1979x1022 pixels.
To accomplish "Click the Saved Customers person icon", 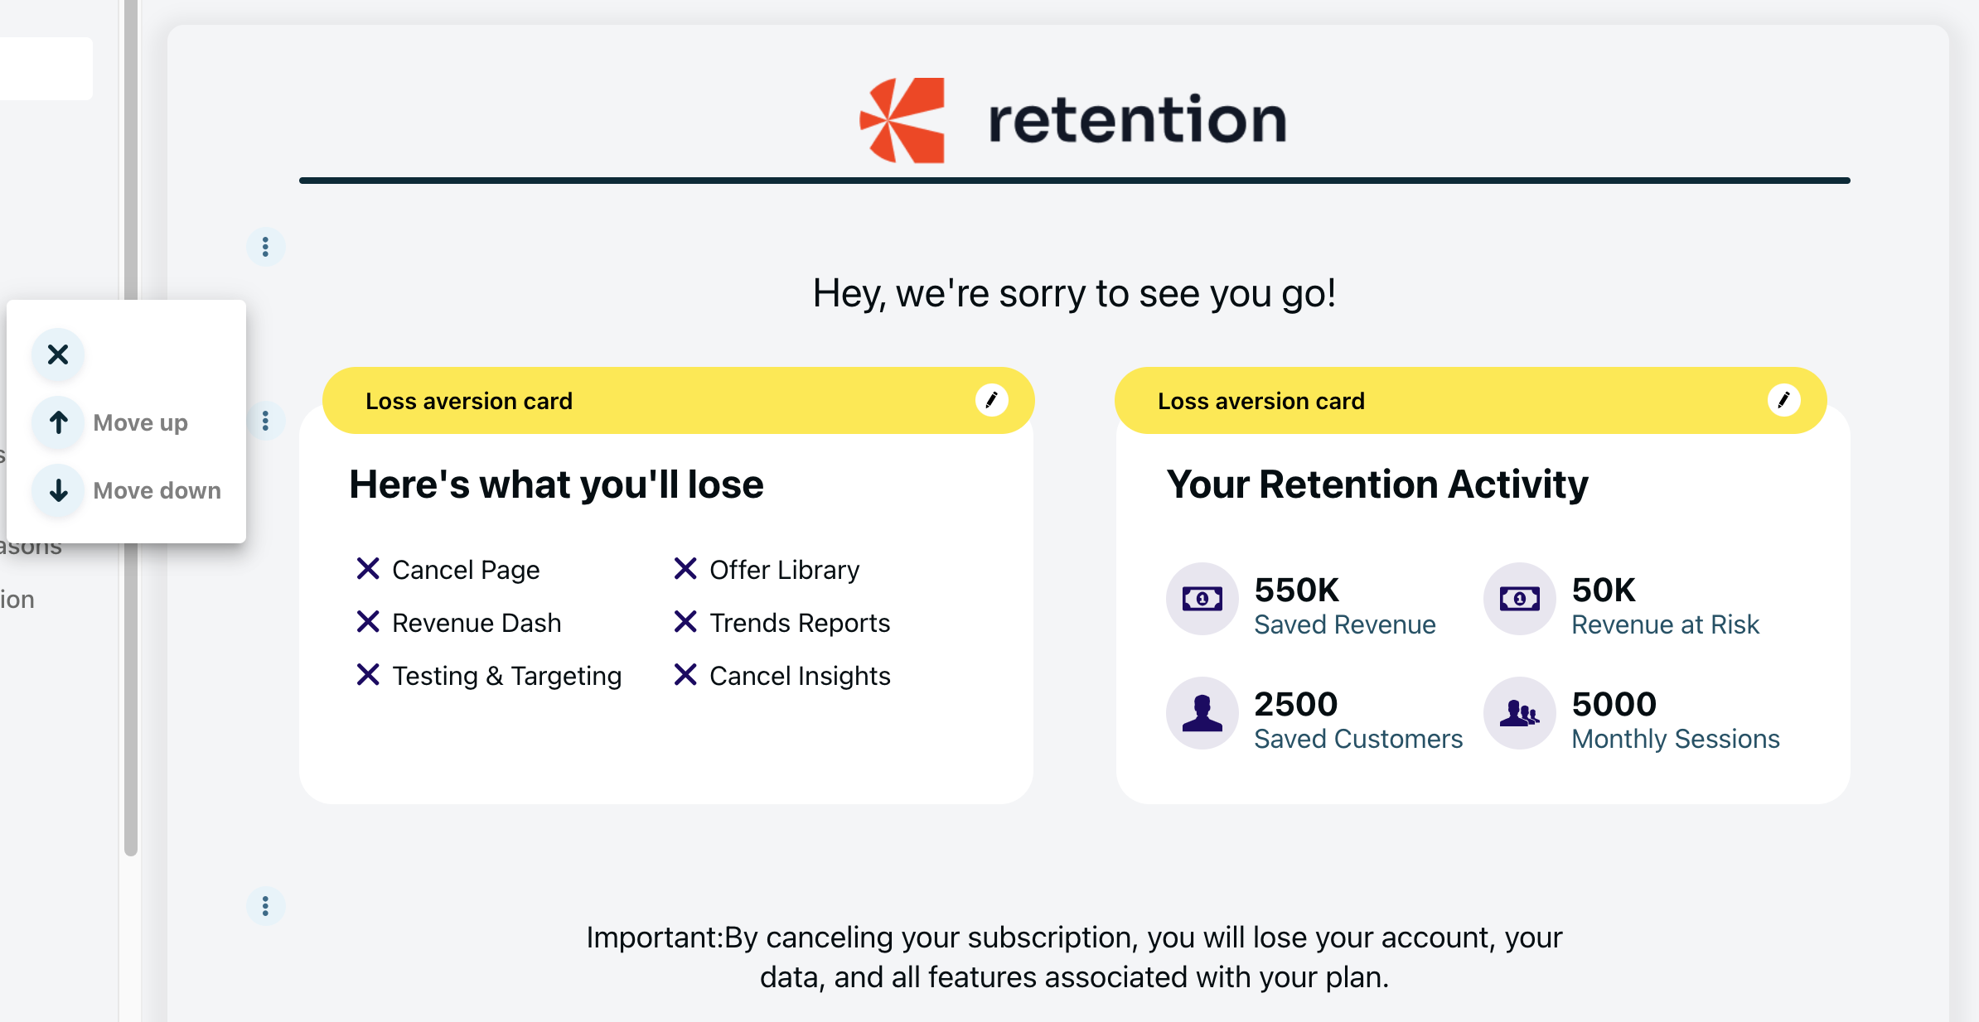I will pos(1202,712).
